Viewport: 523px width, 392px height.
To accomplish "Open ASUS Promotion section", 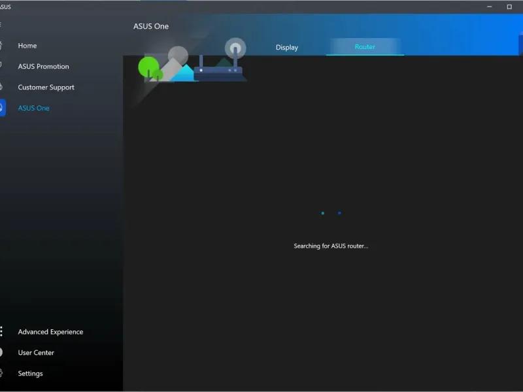I will (43, 67).
